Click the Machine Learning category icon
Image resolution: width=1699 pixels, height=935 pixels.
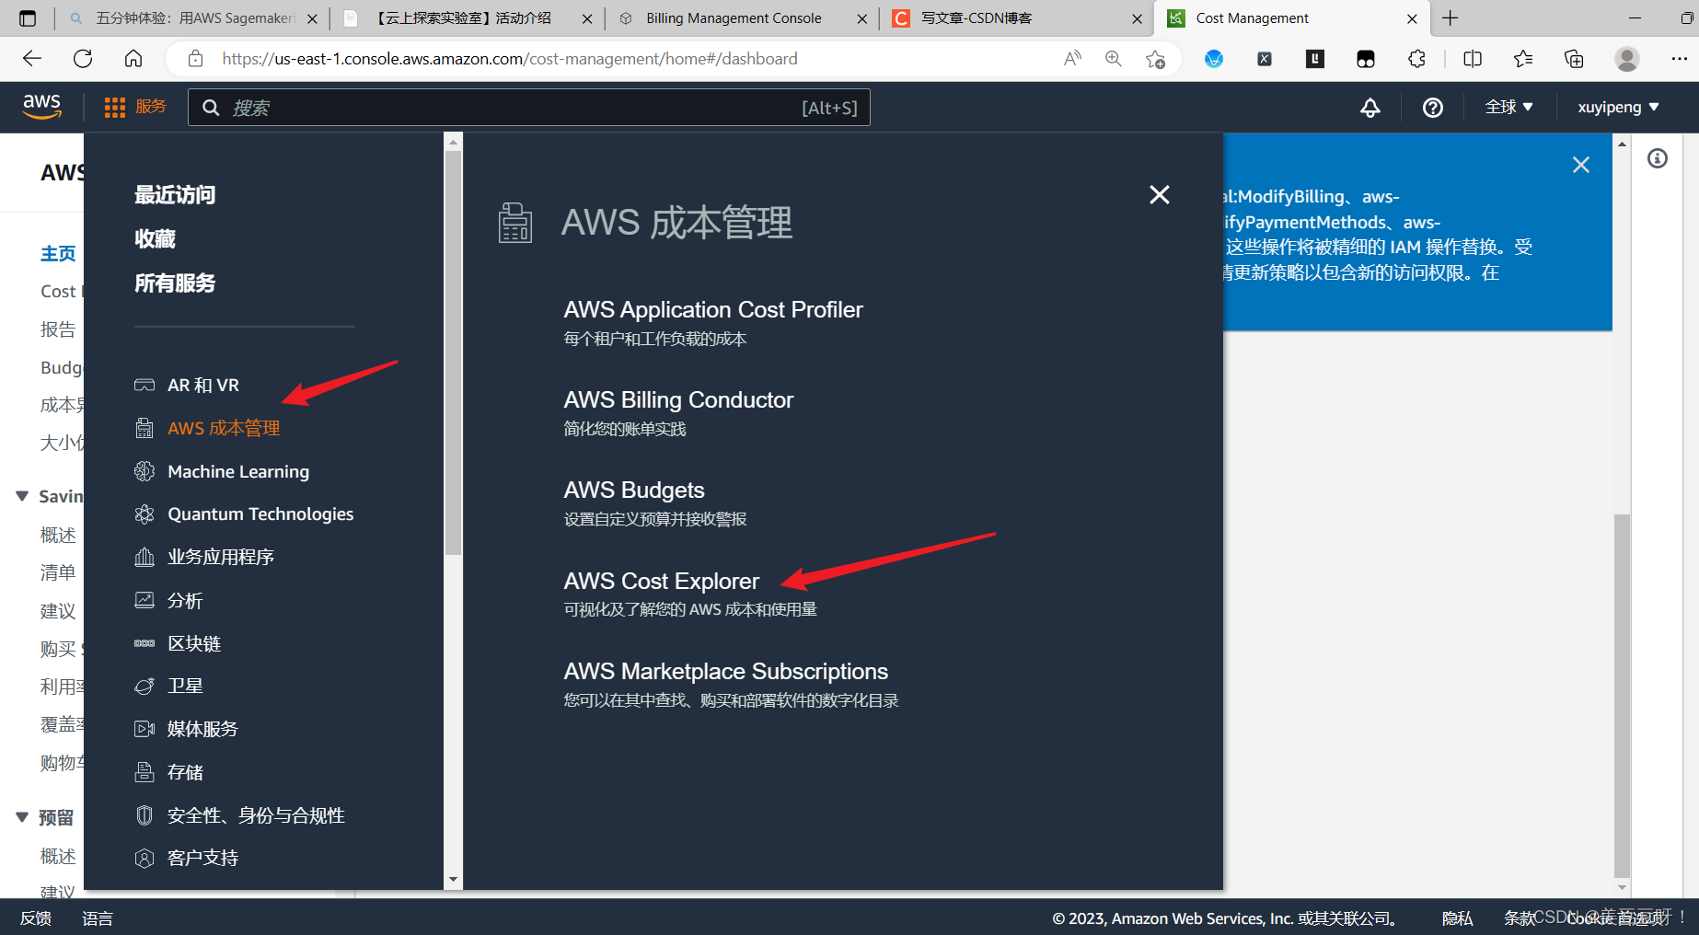[x=144, y=471]
